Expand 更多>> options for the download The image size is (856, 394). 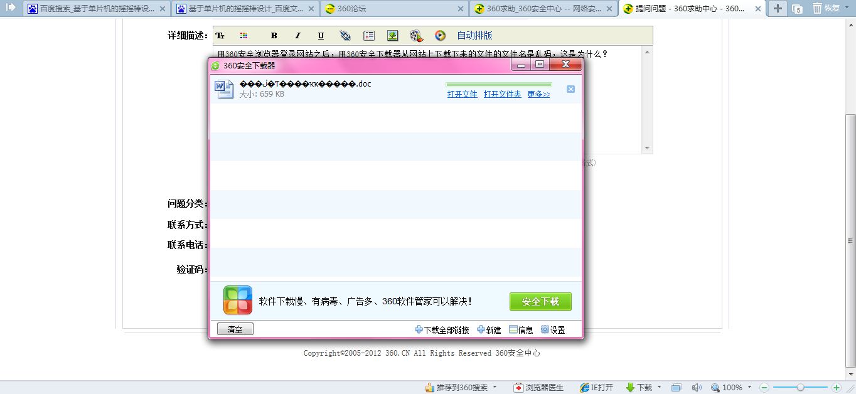pos(538,94)
